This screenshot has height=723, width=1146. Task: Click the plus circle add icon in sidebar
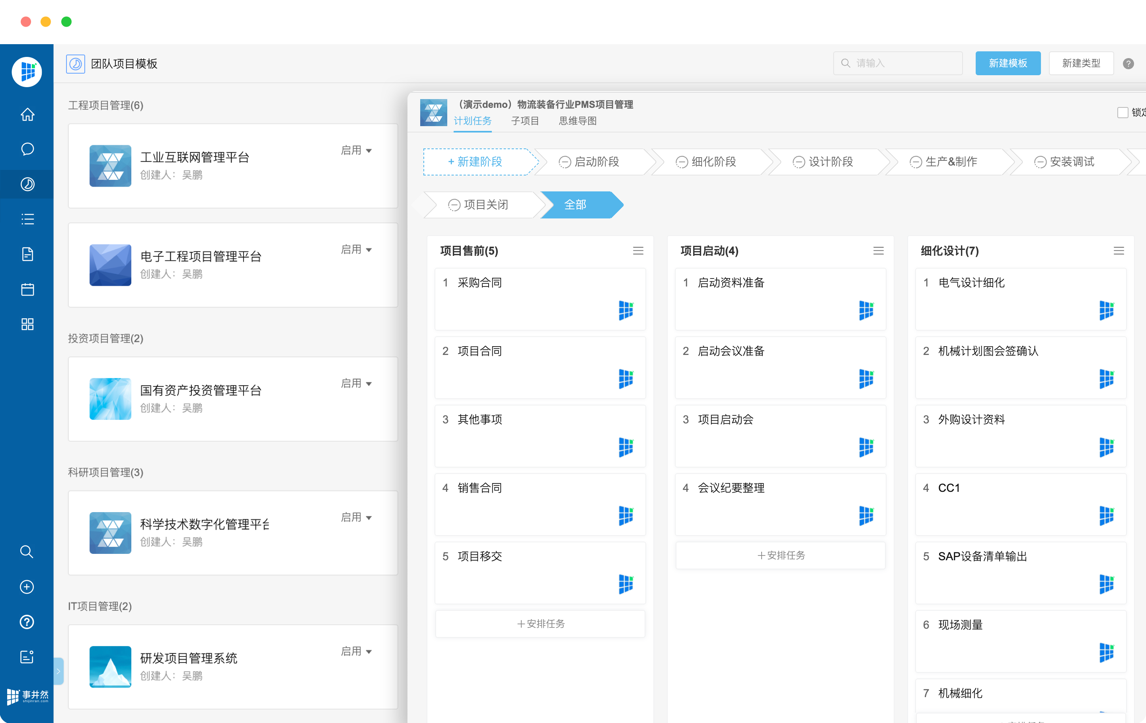click(27, 587)
